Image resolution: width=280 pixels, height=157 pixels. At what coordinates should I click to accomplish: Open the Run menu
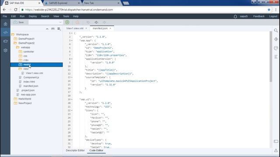tap(22, 16)
